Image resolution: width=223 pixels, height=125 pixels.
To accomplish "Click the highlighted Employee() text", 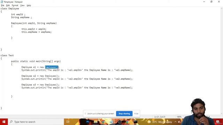I will tap(52, 67).
